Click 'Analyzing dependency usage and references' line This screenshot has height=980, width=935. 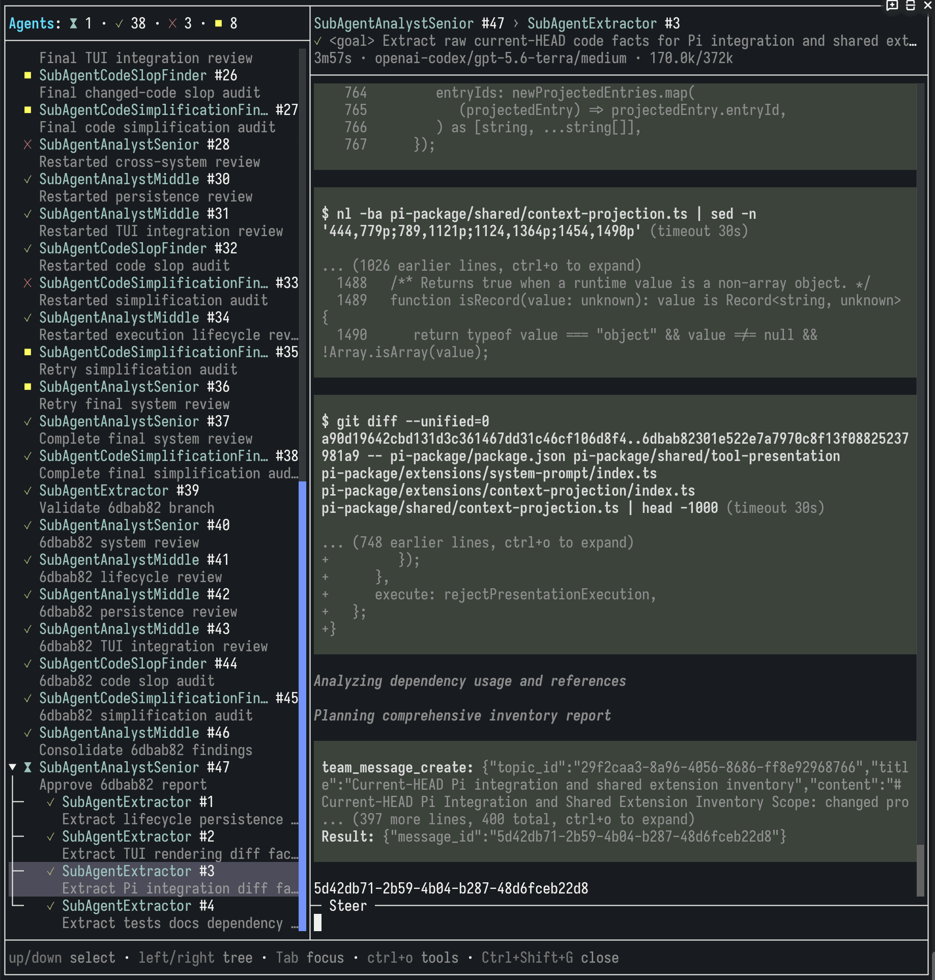click(470, 681)
